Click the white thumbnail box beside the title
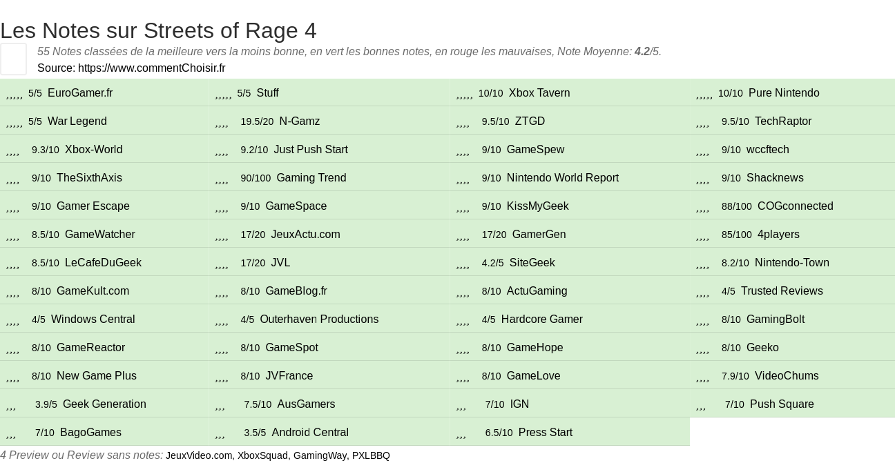895x463 pixels. (13, 59)
